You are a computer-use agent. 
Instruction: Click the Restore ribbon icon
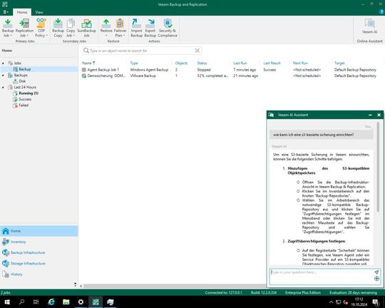[106, 28]
